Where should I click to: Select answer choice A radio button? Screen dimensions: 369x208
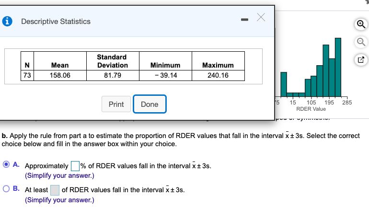6,164
